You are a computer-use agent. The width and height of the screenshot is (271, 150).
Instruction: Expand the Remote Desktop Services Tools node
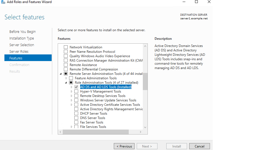[72, 96]
